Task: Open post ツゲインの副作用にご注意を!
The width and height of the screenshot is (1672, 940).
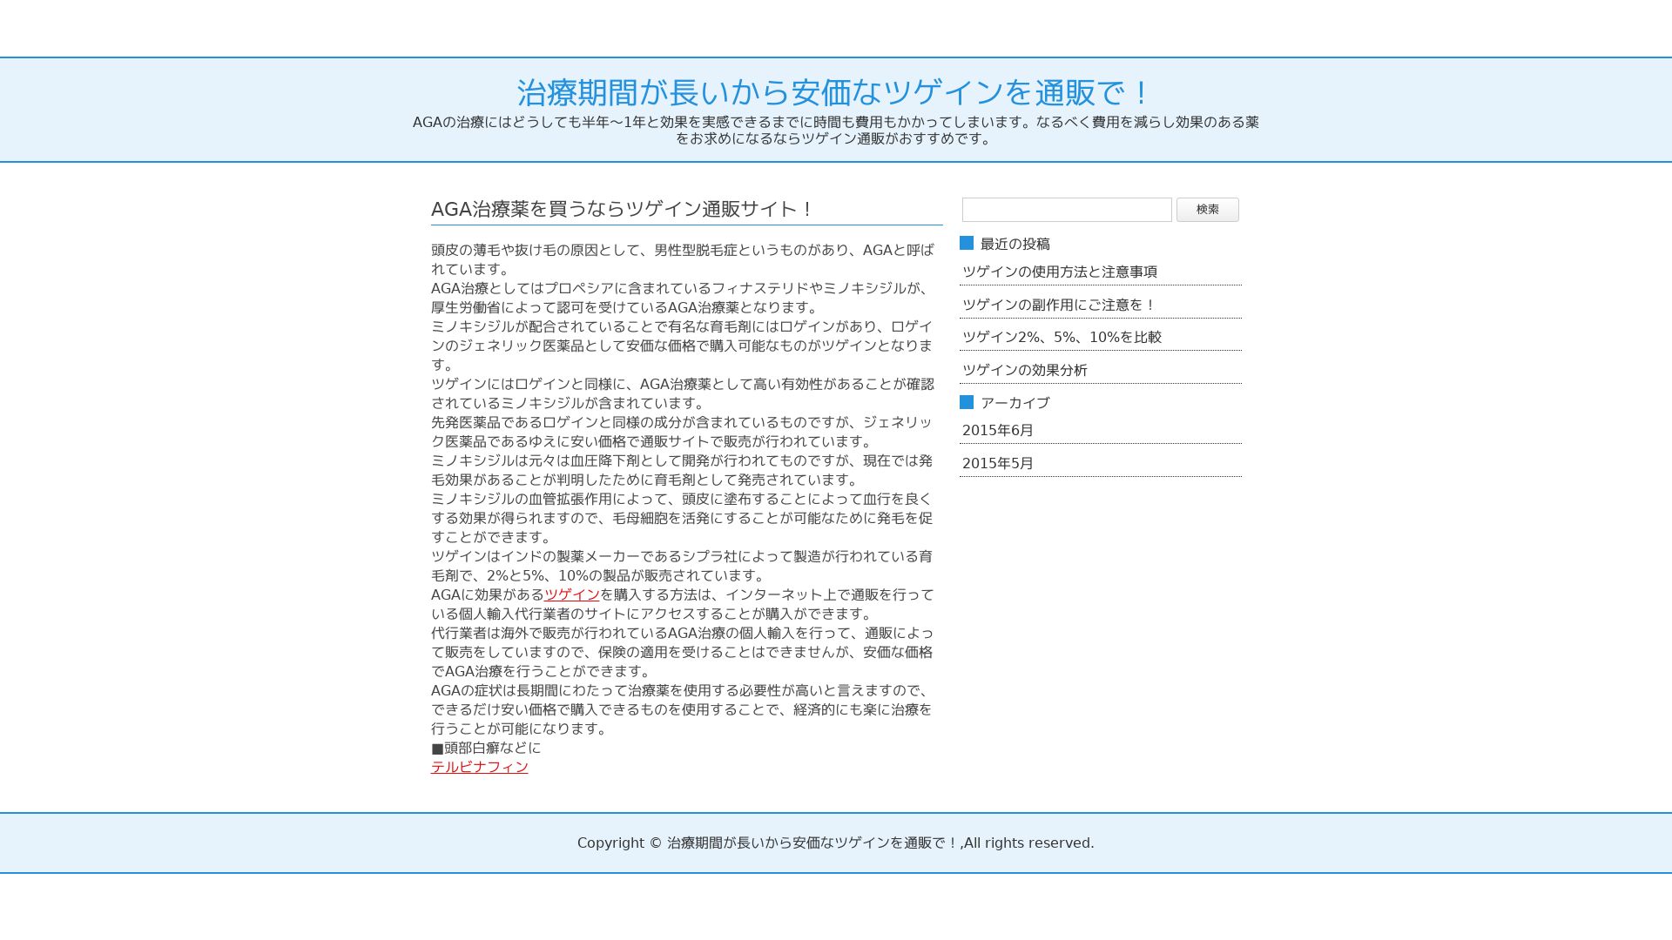Action: point(1059,305)
